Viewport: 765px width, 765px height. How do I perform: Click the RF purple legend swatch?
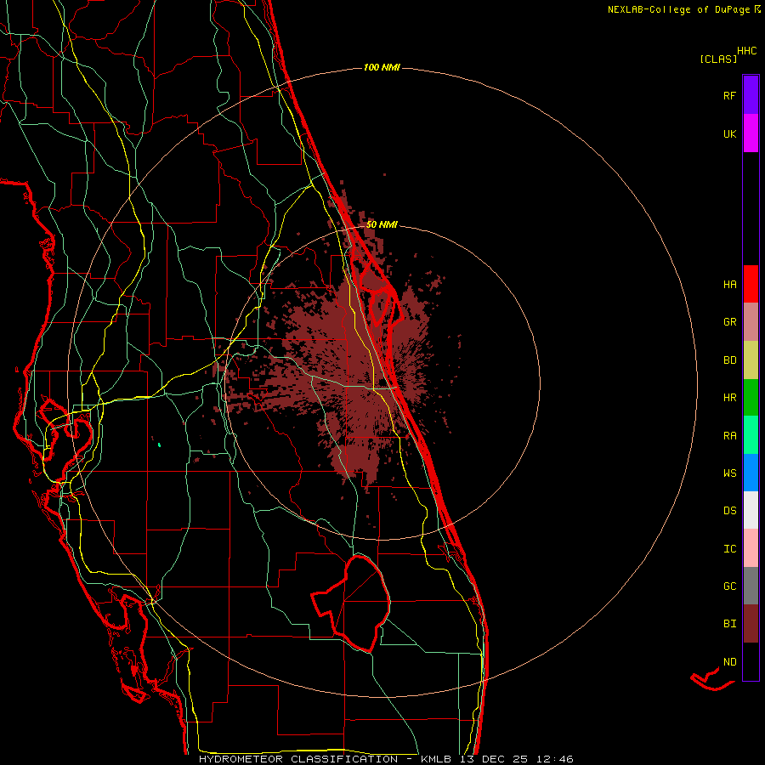pyautogui.click(x=751, y=95)
